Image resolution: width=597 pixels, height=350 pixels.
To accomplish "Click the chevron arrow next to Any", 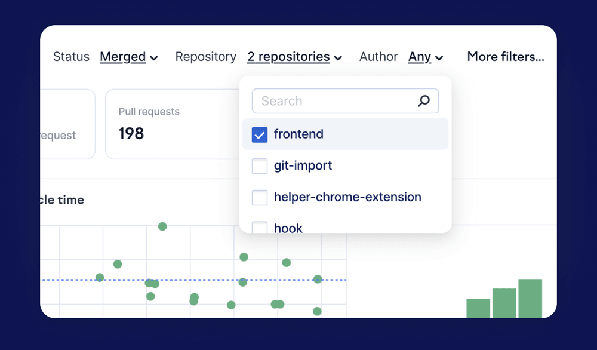I will pos(439,58).
